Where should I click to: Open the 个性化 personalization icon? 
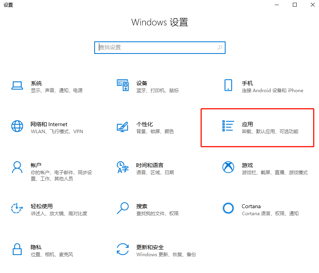point(123,126)
